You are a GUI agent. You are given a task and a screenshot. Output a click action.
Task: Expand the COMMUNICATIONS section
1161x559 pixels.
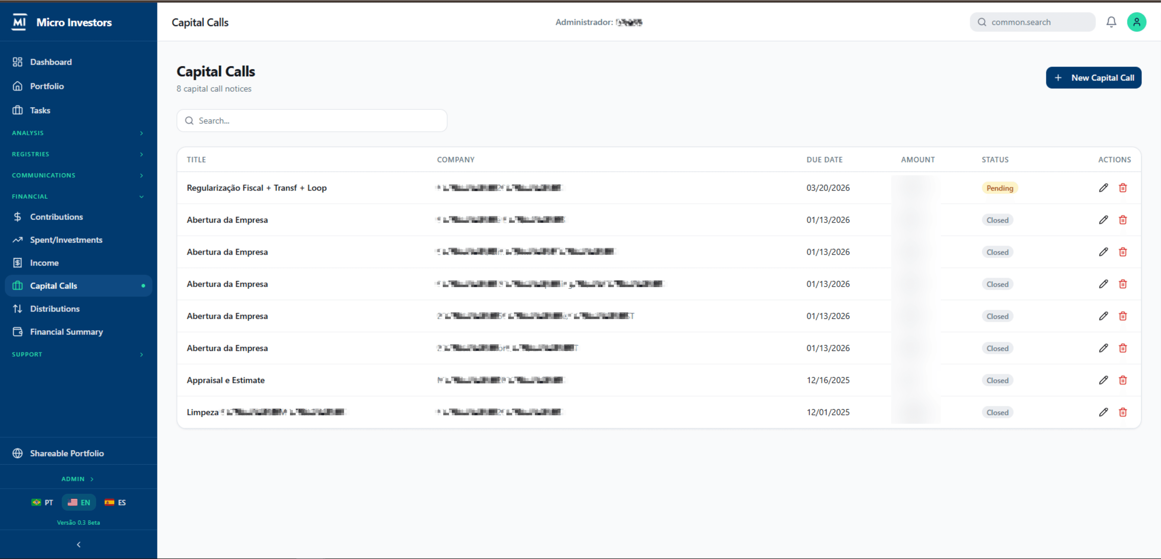pos(78,175)
